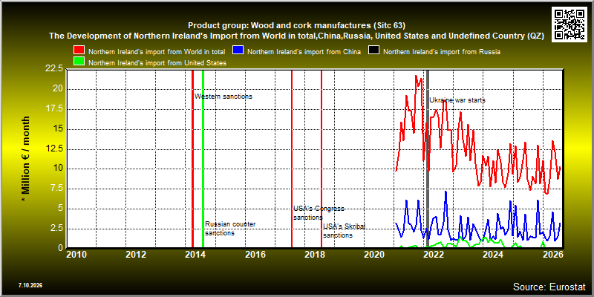
Task: Click the x-axis label 2012
Action: point(136,255)
